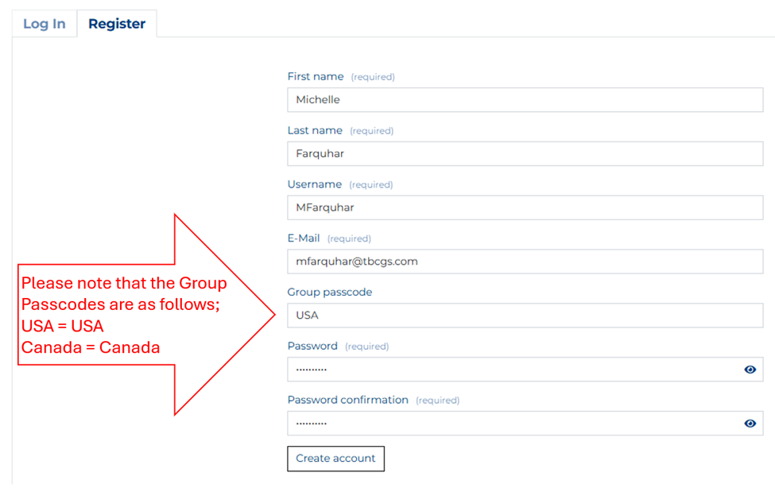Click the E-Mail label text
The height and width of the screenshot is (488, 775).
click(304, 238)
